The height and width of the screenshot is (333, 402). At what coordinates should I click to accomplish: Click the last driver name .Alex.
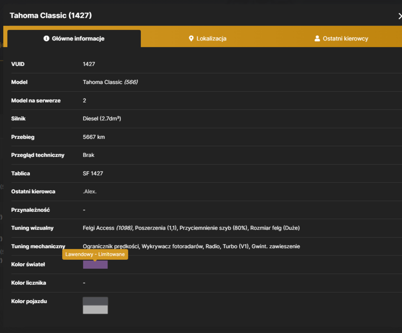90,191
